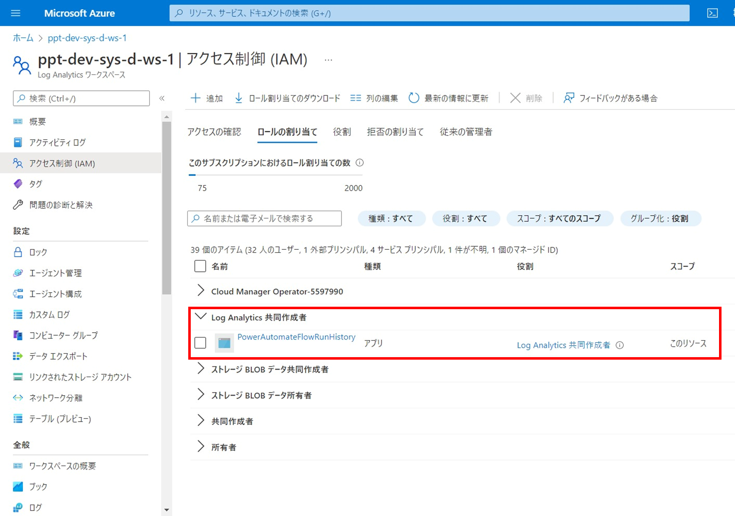Viewport: 735px width, 516px height.
Task: Click the スコープ column header
Action: pos(683,266)
